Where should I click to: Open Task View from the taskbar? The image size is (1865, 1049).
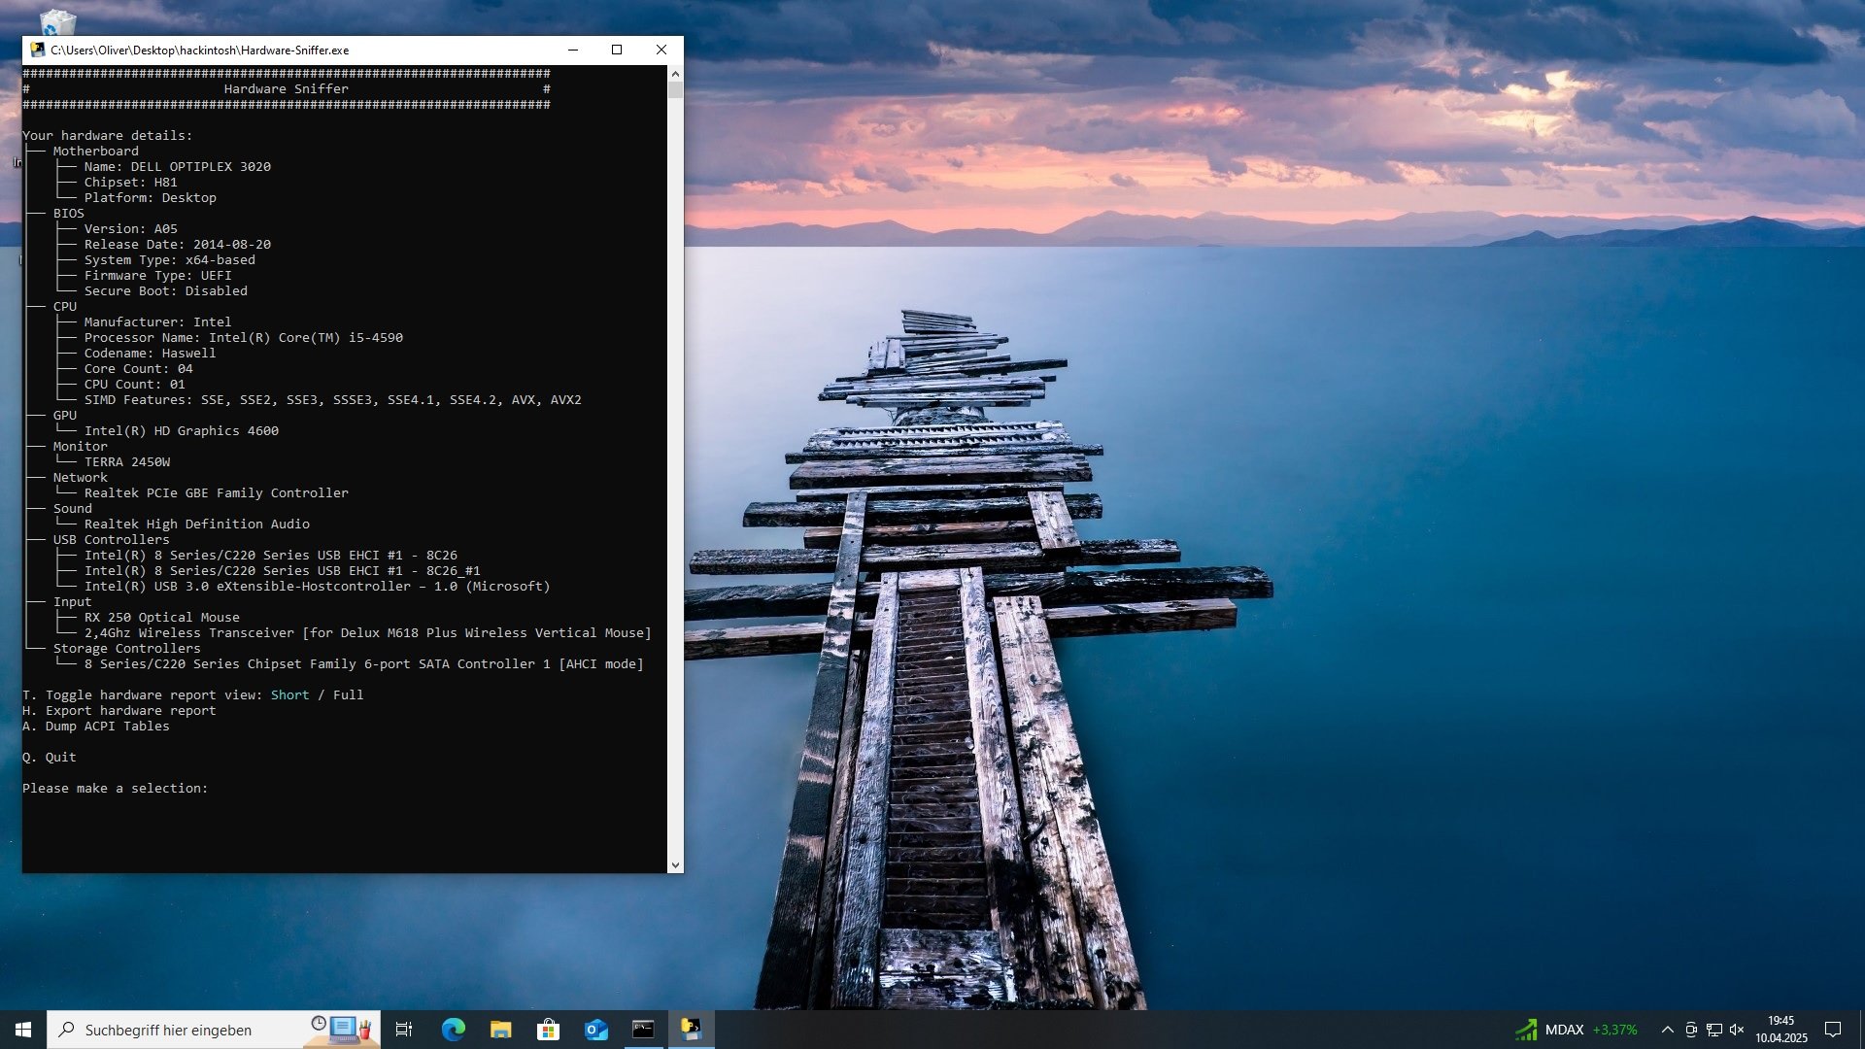404,1030
